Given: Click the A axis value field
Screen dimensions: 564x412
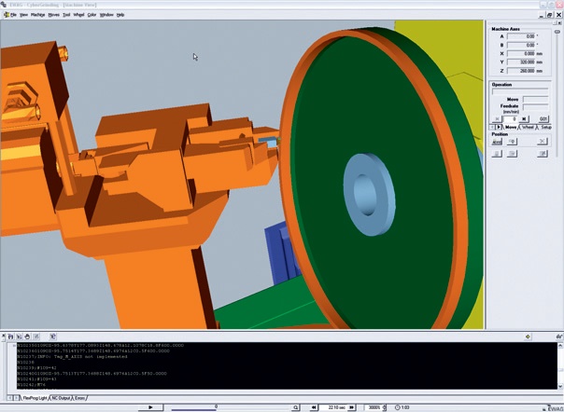Looking at the screenshot, I should pos(521,36).
